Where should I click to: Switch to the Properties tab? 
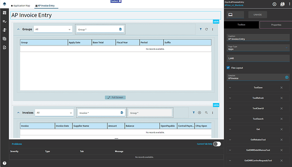[x=276, y=25]
